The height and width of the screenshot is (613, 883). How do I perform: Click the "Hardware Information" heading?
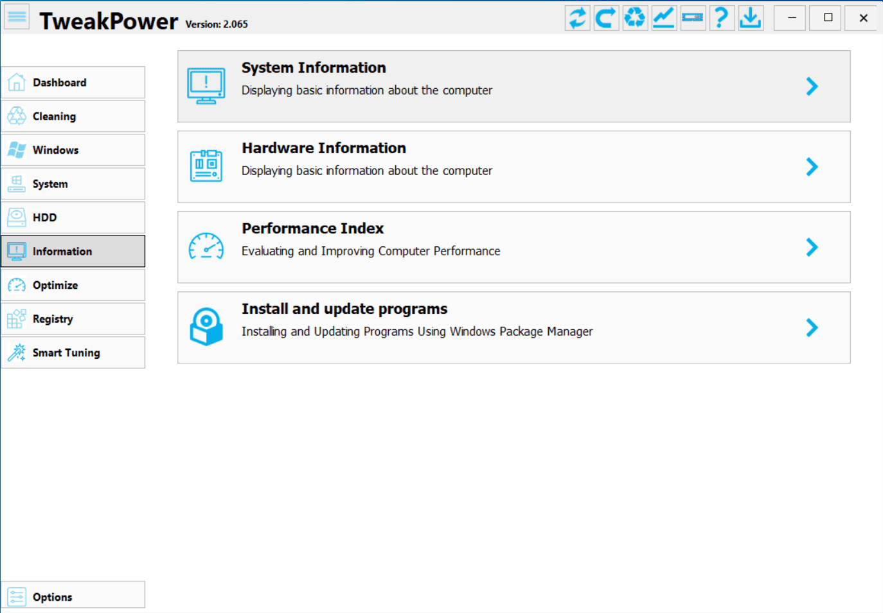coord(324,148)
